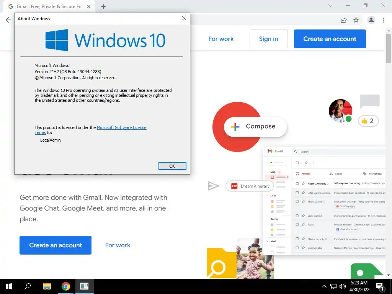Open the Windows Start menu

pyautogui.click(x=9, y=286)
